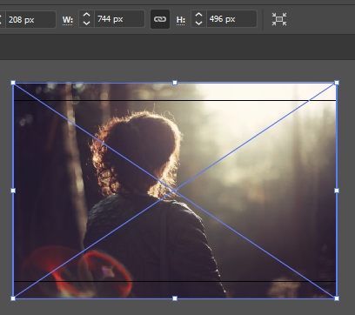The image size is (355, 315).
Task: Select the bottom-center frame handle
Action: tap(175, 298)
